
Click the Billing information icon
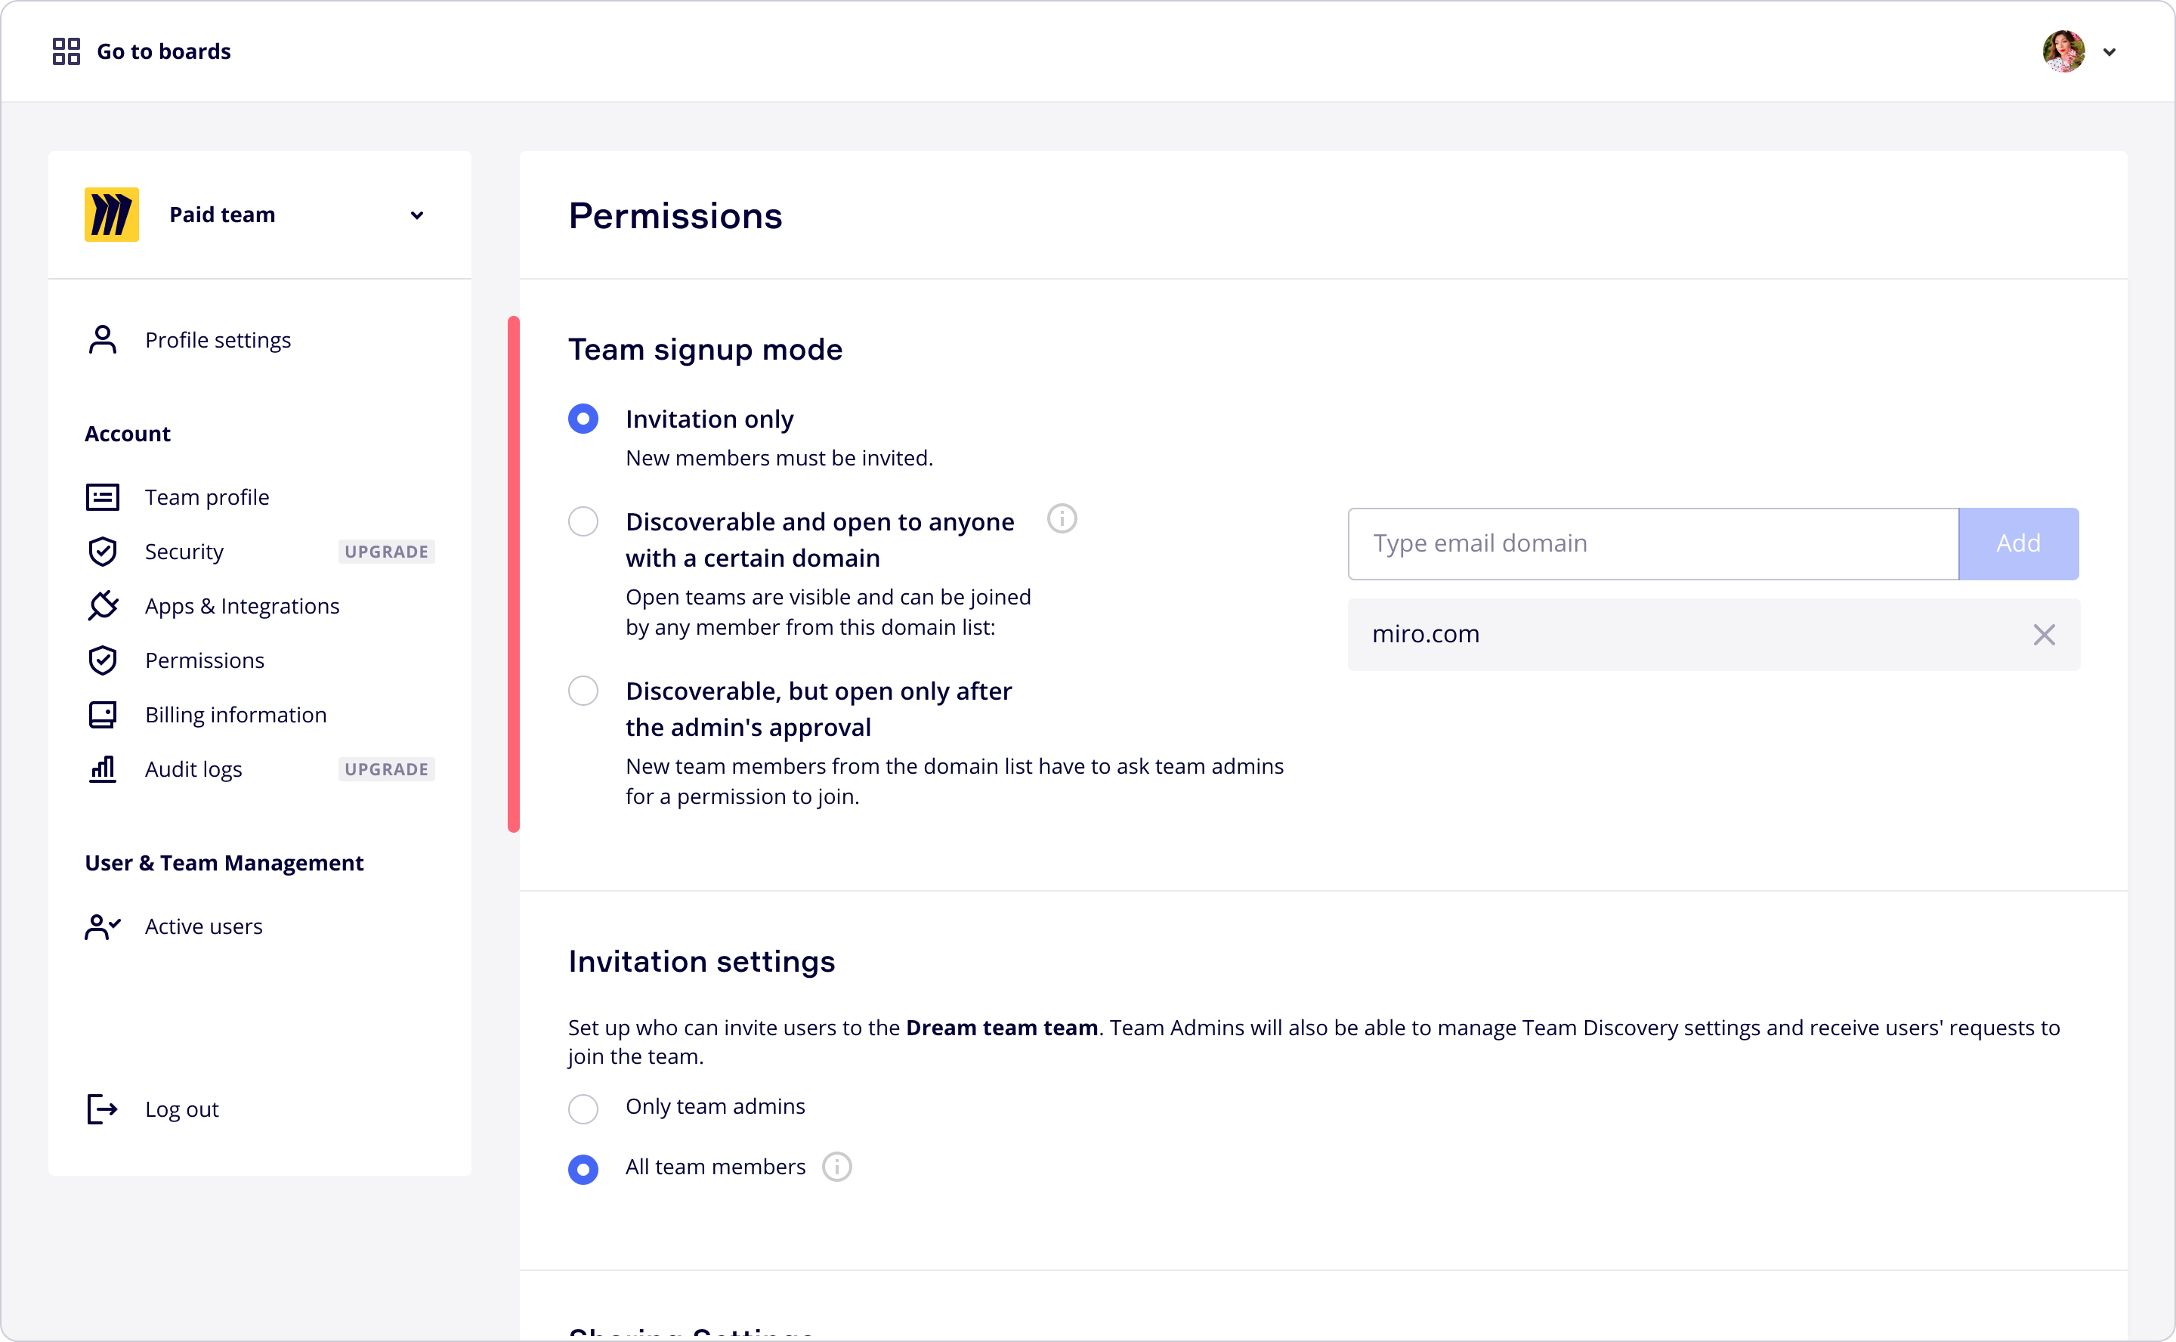click(103, 716)
